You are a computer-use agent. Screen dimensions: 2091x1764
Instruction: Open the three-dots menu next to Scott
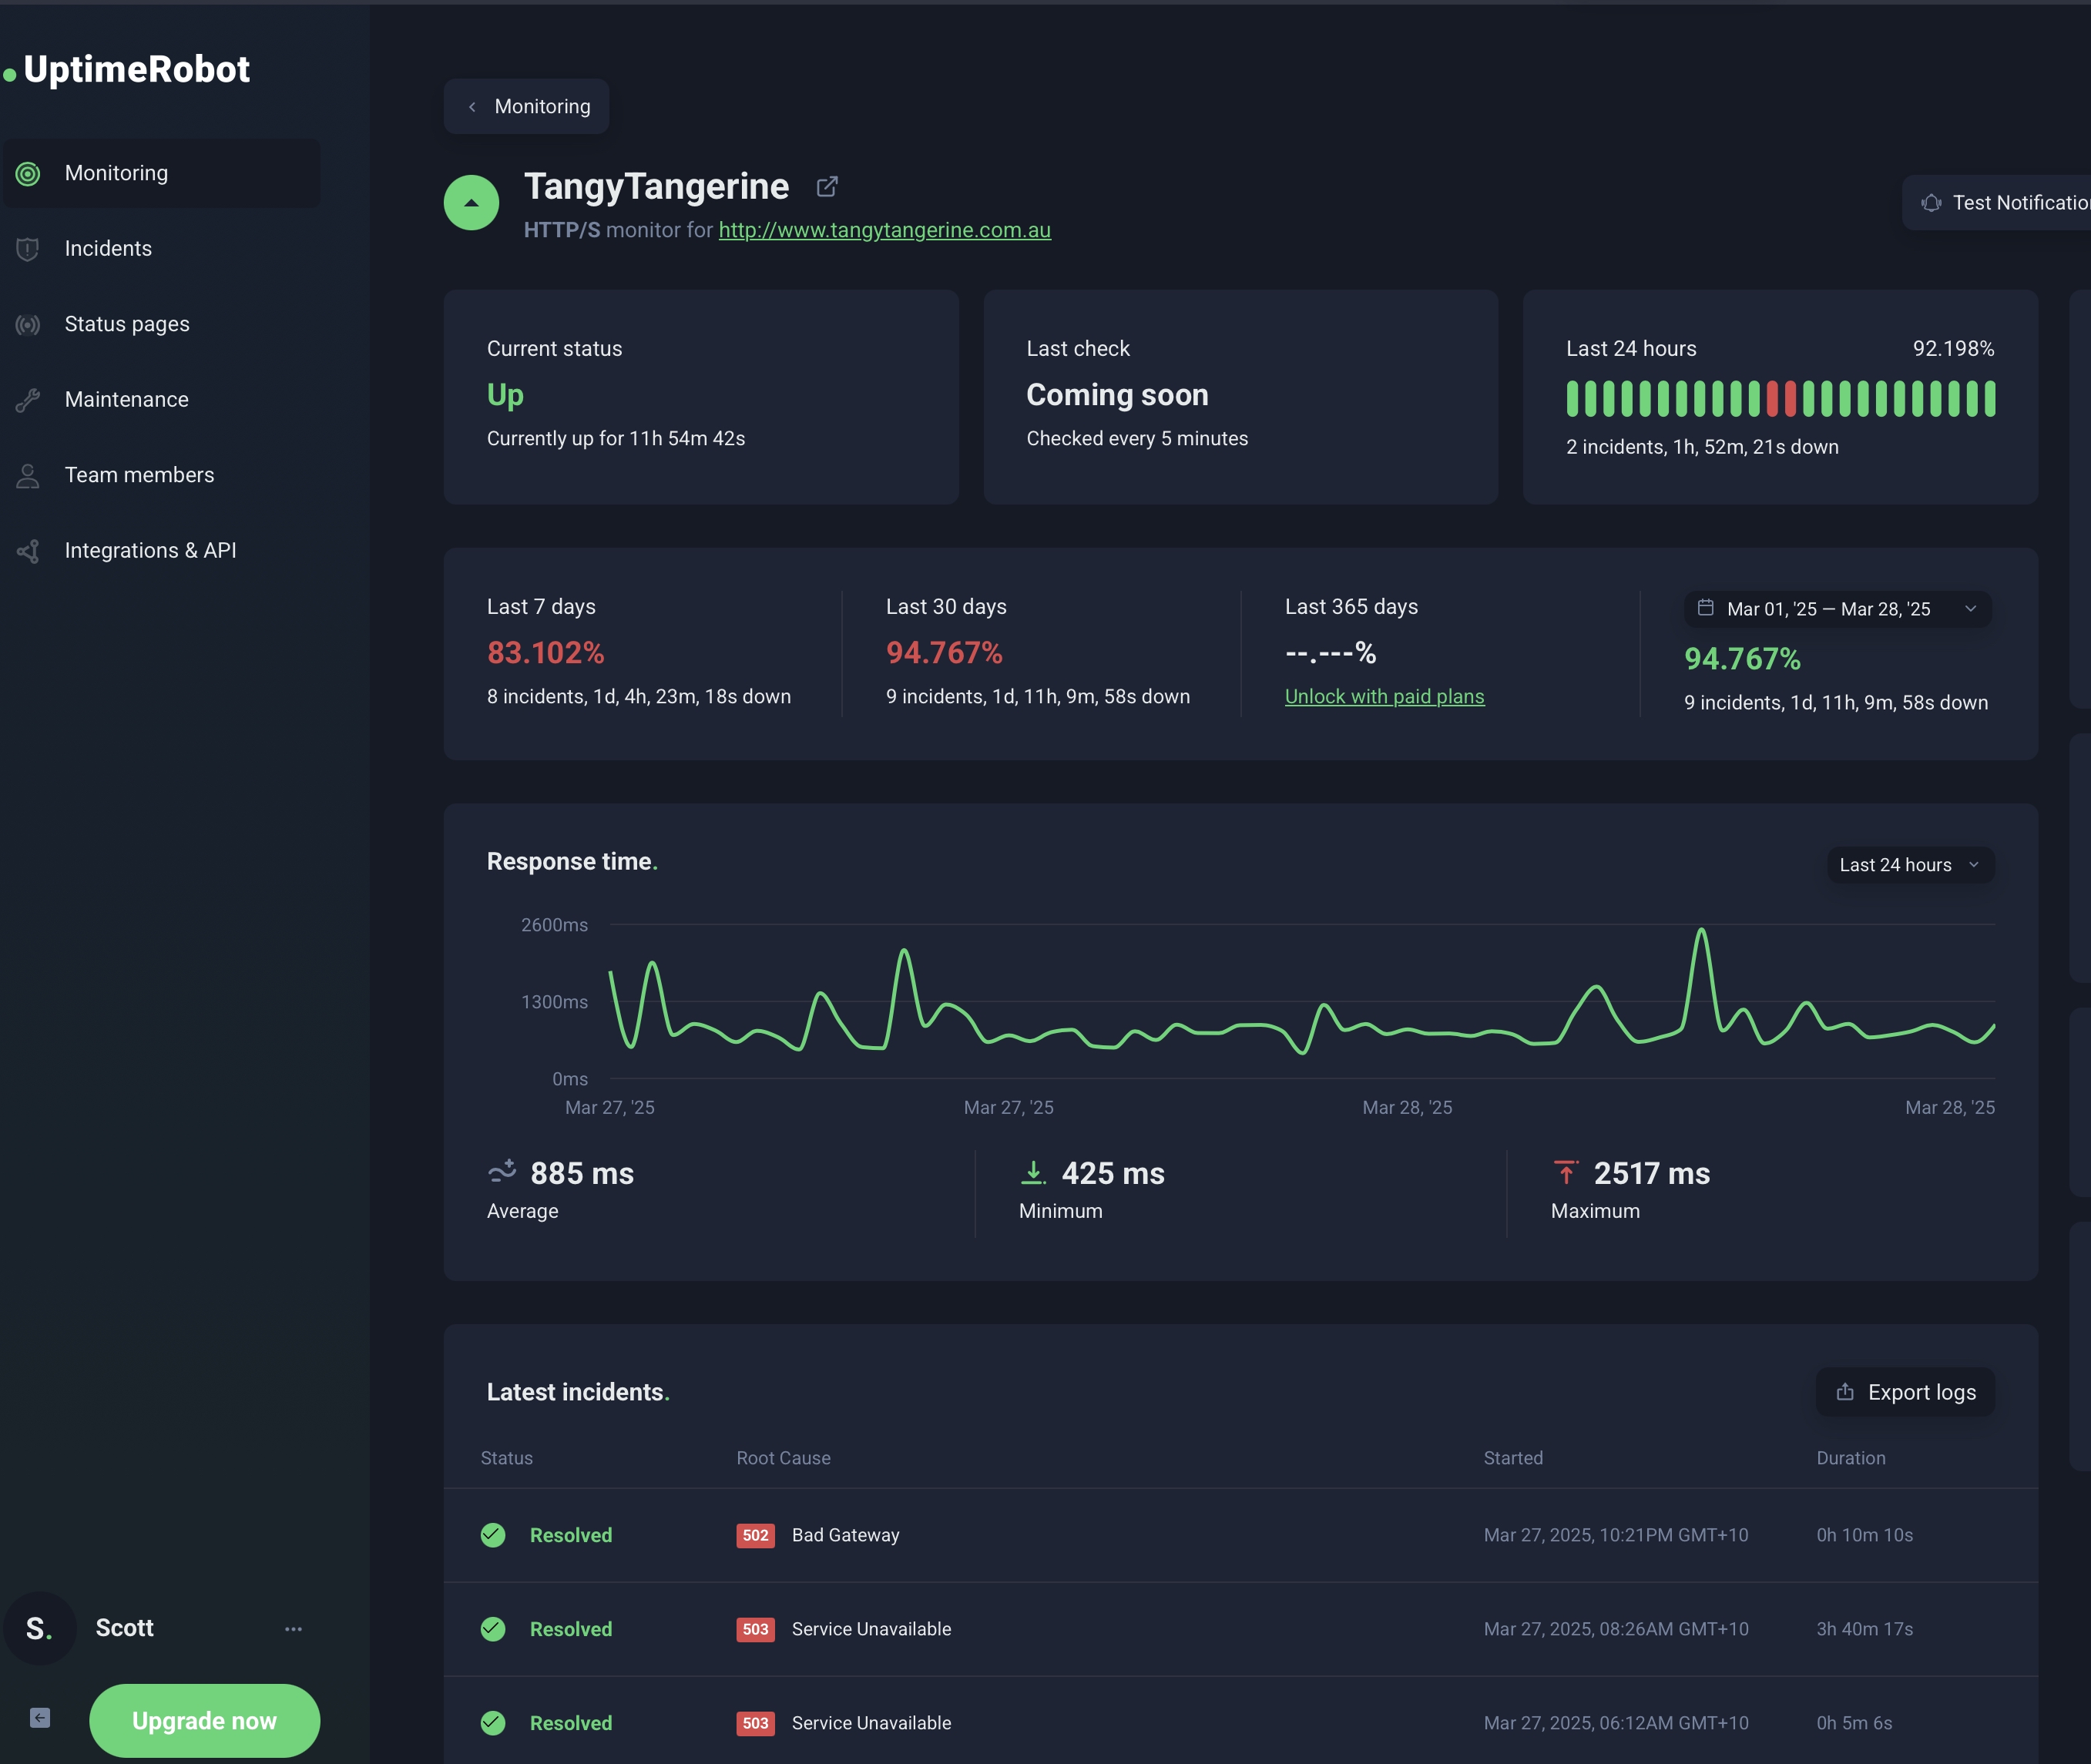[x=293, y=1629]
